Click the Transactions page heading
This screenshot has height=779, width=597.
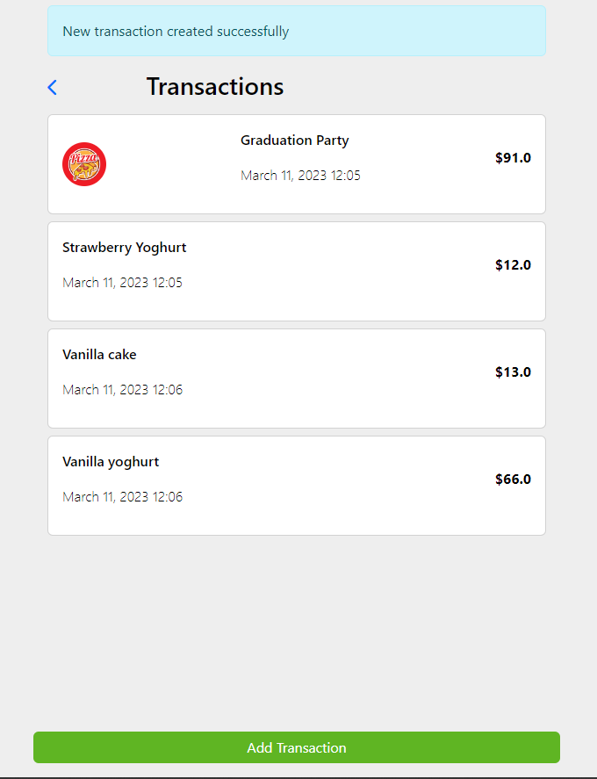pos(215,87)
